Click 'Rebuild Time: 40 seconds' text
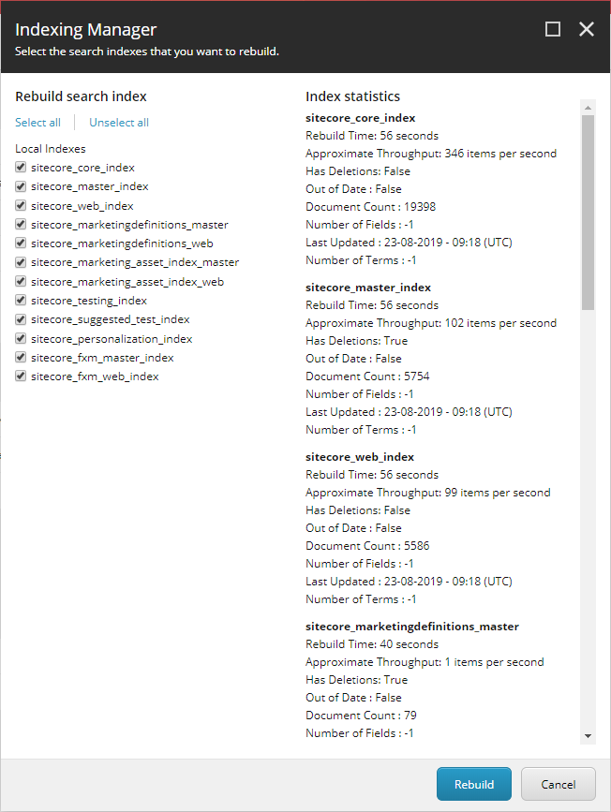Screen dimensions: 611x812 coord(372,644)
